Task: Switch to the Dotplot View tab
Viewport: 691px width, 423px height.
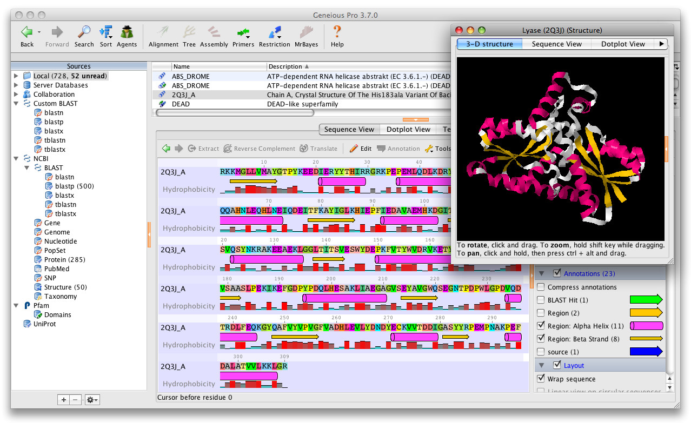Action: [x=408, y=129]
